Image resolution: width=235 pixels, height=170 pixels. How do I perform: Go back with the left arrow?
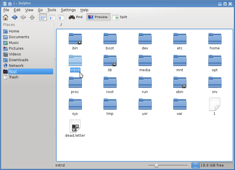click(15, 17)
